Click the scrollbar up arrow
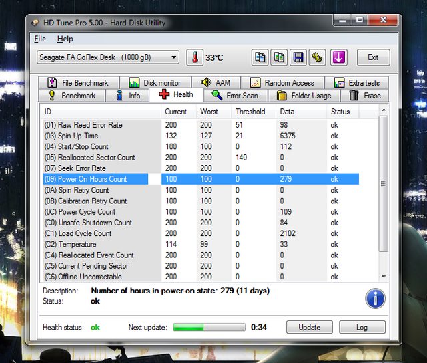This screenshot has width=427, height=363. point(384,110)
